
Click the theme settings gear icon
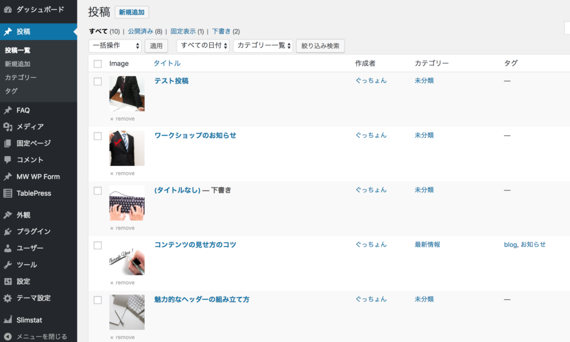point(8,298)
